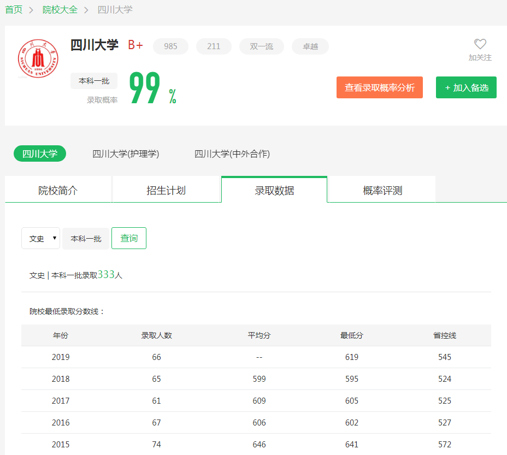Open 院校大全 breadcrumb link
This screenshot has width=507, height=455.
(x=60, y=10)
